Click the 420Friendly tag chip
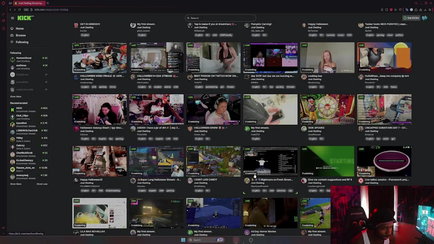Image resolution: width=434 pixels, height=244 pixels. click(226, 35)
